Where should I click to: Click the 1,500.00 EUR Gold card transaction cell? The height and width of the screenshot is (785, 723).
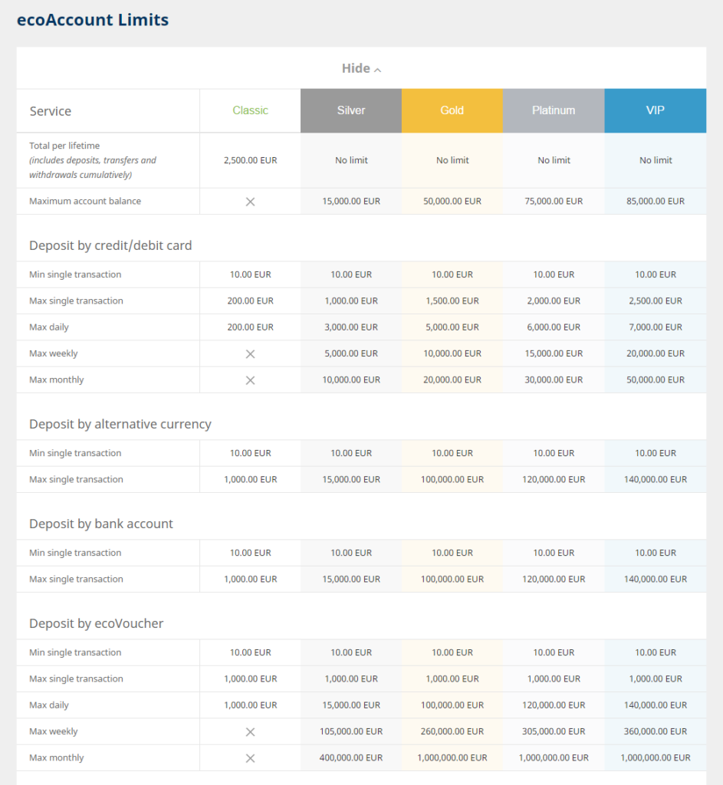click(x=452, y=301)
